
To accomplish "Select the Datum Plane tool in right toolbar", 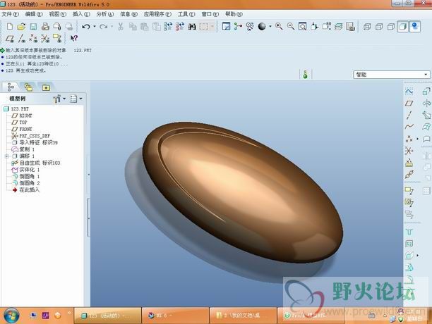I will (409, 104).
